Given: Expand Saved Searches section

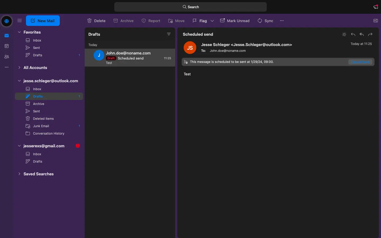Looking at the screenshot, I should [x=19, y=174].
